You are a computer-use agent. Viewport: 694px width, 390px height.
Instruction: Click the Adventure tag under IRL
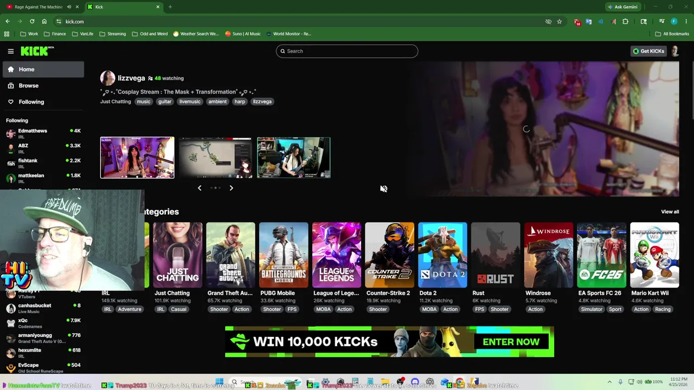130,309
